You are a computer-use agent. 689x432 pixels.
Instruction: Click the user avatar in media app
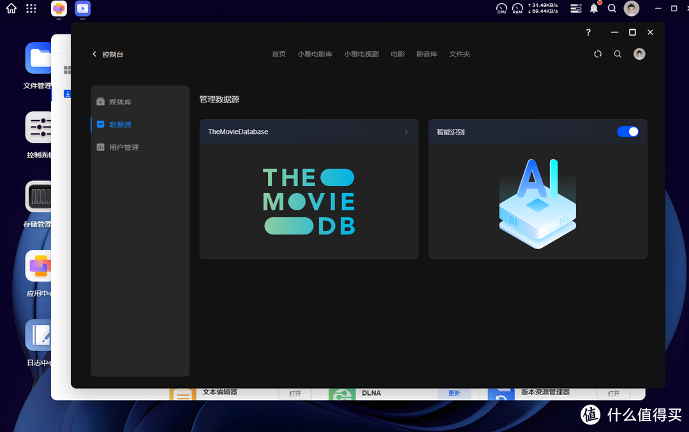[x=639, y=54]
